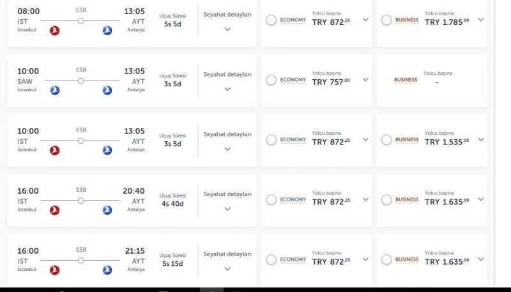The height and width of the screenshot is (292, 511).
Task: Open Seyahat detayları text for the 16:00–20:40 flight
Action: (x=227, y=194)
